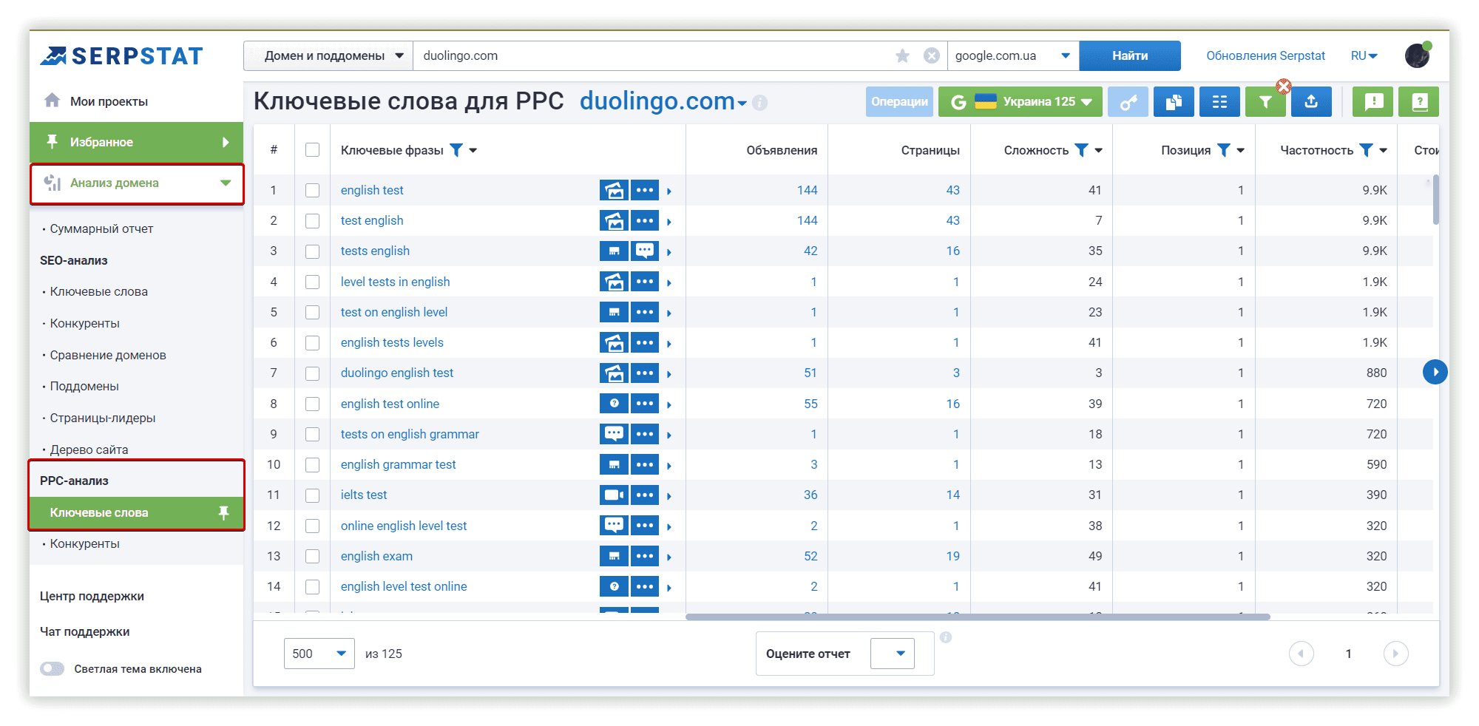
Task: Click the vertical scrollbar of the table
Action: coord(1435,199)
